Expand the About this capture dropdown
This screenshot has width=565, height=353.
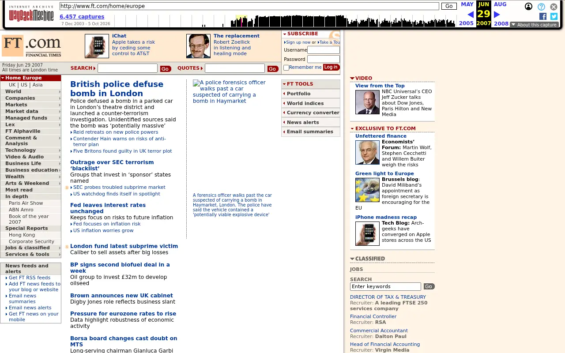pos(534,25)
